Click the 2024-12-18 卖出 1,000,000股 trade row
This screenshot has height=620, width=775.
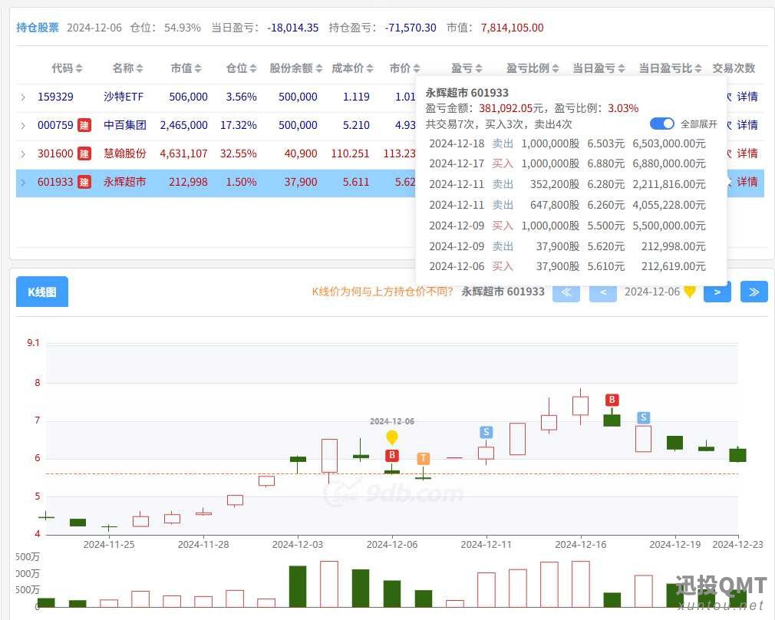tap(567, 144)
